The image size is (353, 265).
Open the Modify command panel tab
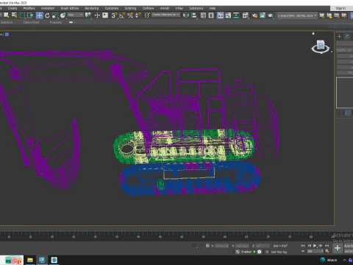point(347,36)
